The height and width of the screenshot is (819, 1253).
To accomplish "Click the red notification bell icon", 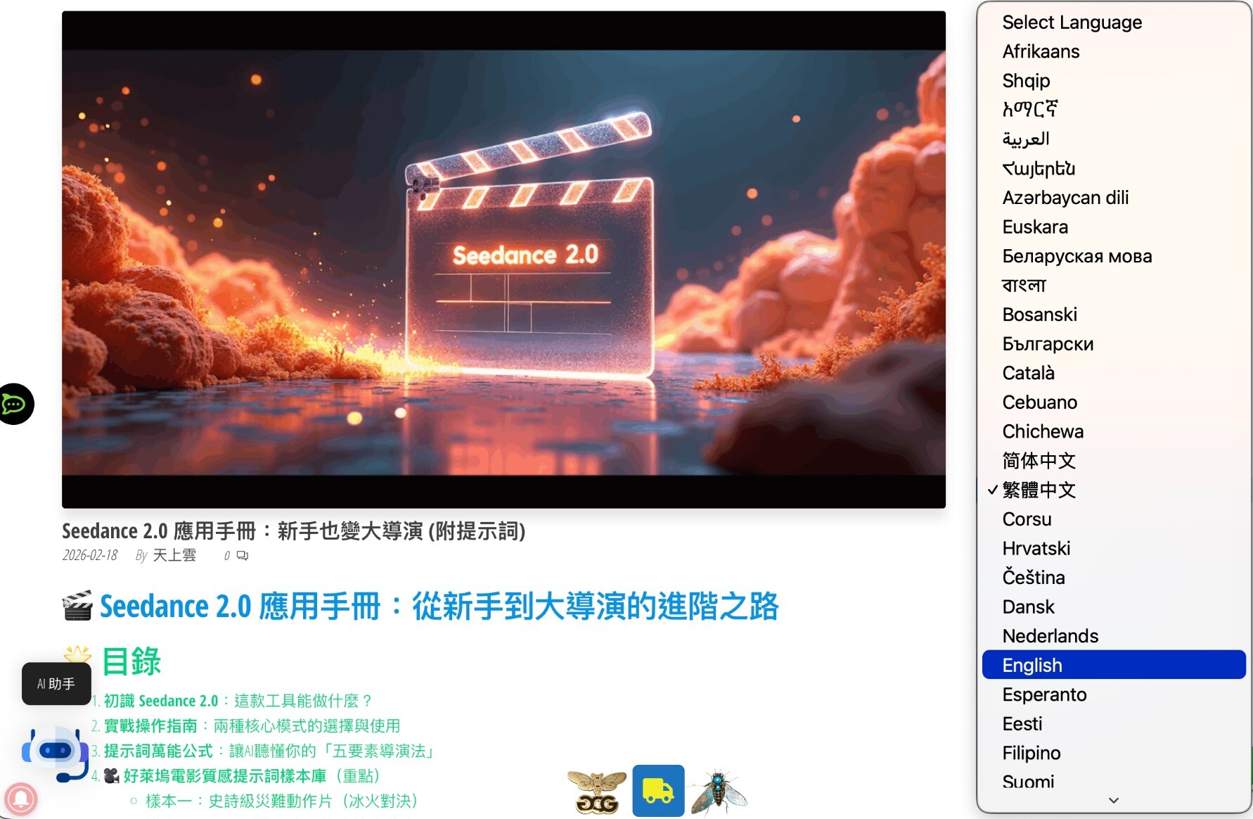I will pos(20,799).
